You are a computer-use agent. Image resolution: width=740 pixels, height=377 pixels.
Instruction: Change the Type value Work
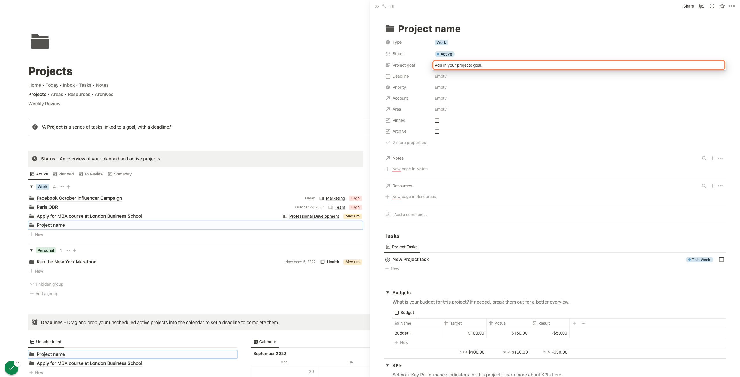(x=441, y=42)
